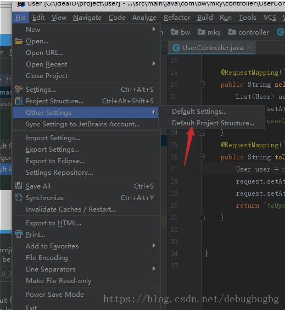285x310 pixels.
Task: Click the wrench icon next to Settings...
Action: [x=19, y=90]
